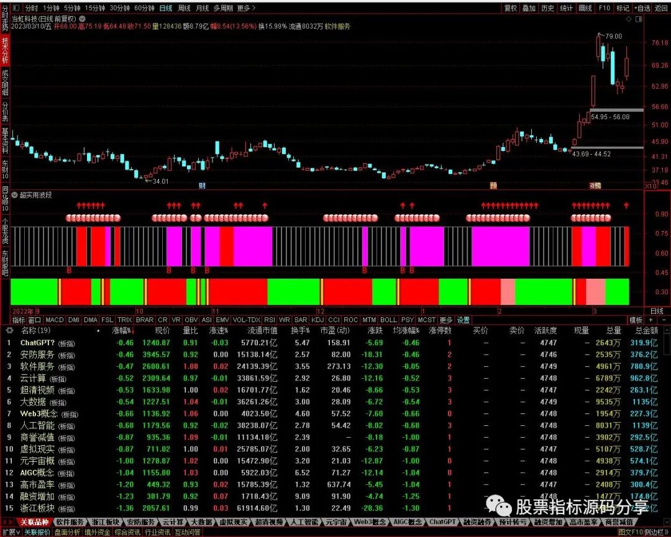Open 技术分析 in left sidebar
The image size is (671, 537).
click(5, 50)
